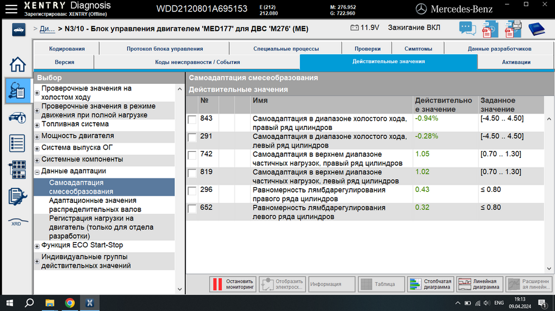
Task: Show hidden tray icons chevron
Action: coord(458,303)
